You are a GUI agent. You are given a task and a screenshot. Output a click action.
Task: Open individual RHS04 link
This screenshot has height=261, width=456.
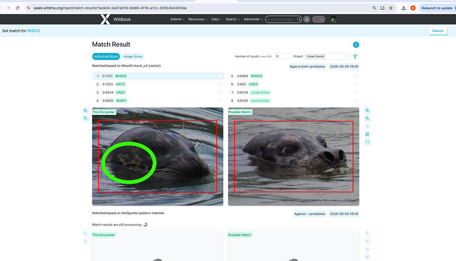pyautogui.click(x=256, y=76)
